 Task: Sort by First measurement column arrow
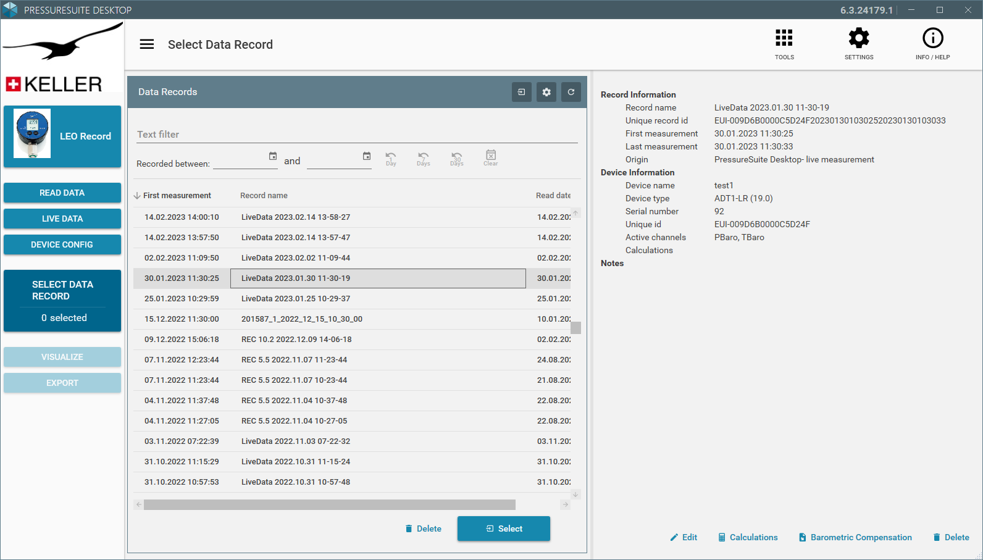pos(137,196)
